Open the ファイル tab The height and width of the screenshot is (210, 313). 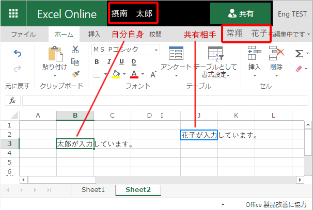click(24, 34)
